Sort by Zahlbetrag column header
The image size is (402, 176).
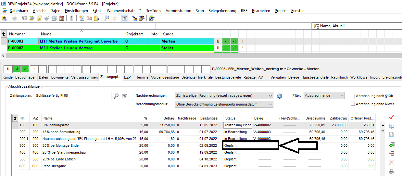[x=338, y=118]
